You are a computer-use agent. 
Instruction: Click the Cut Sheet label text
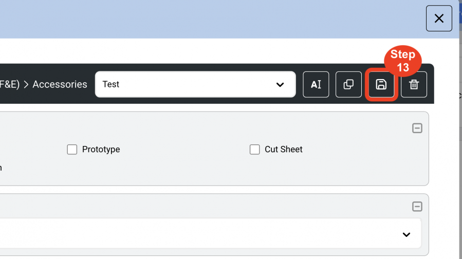click(x=284, y=150)
